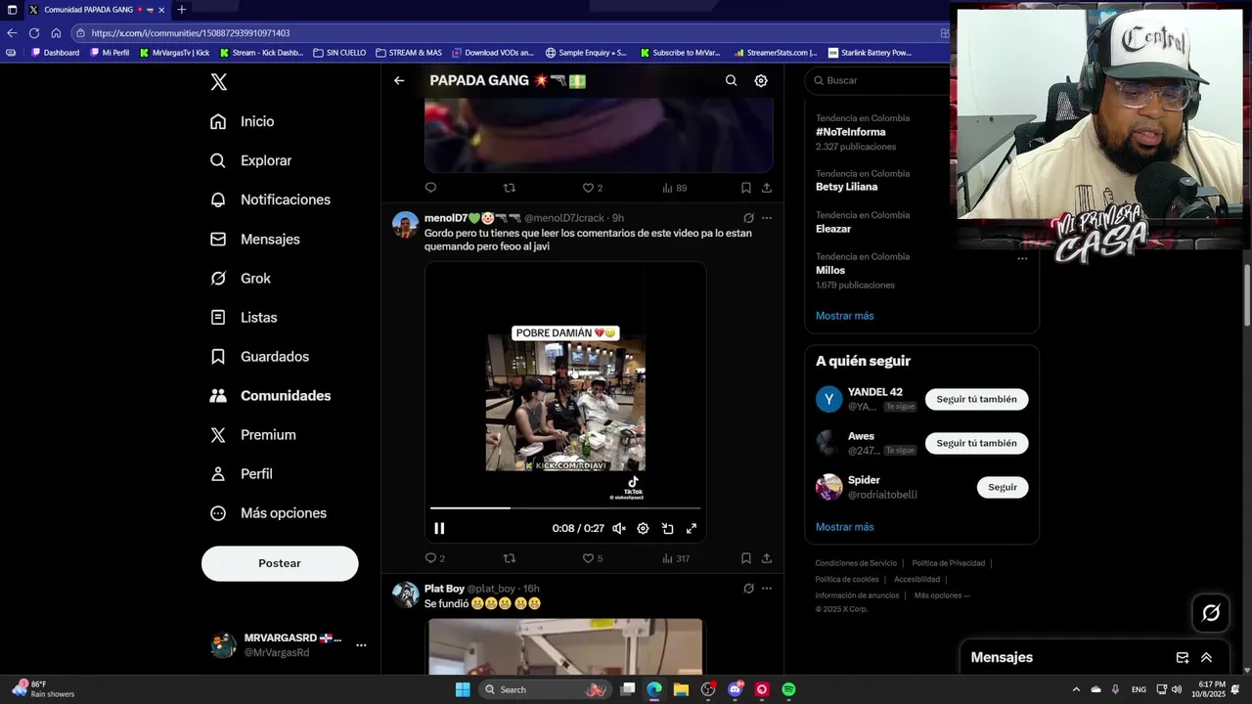Screen dimensions: 1252x704
Task: View analytics of 317-views post
Action: [676, 558]
